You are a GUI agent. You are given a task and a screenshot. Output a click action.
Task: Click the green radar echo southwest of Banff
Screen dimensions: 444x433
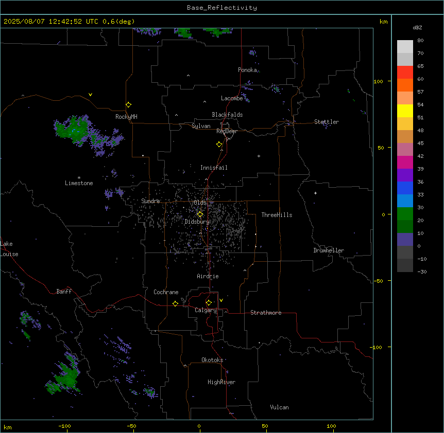click(66, 378)
